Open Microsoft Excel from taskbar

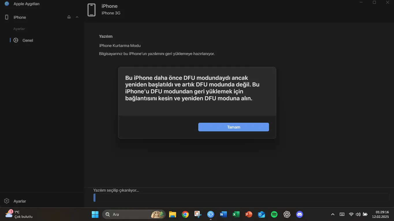click(236, 214)
